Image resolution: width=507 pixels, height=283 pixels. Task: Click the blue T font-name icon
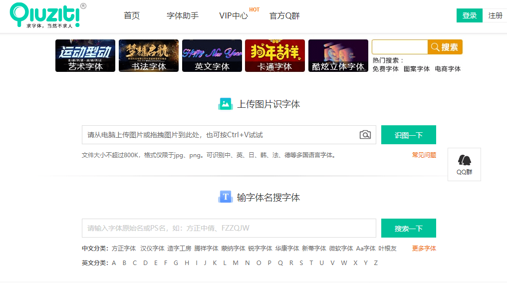[226, 197]
